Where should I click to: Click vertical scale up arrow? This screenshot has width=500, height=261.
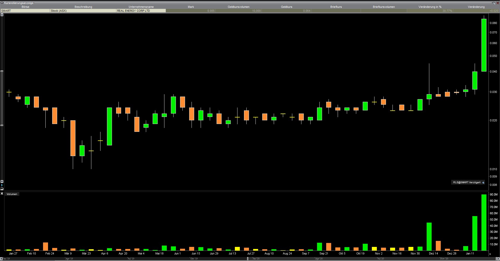(x=2, y=15)
